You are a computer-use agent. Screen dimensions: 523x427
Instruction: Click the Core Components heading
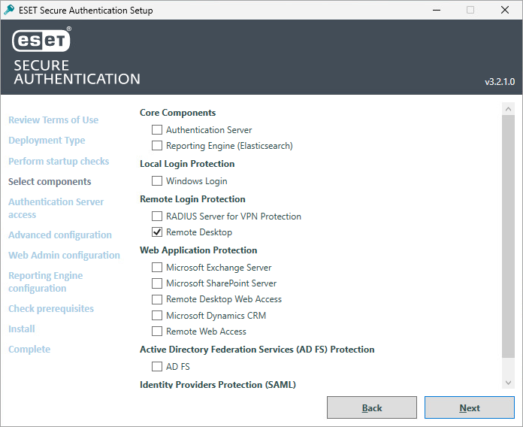point(178,113)
